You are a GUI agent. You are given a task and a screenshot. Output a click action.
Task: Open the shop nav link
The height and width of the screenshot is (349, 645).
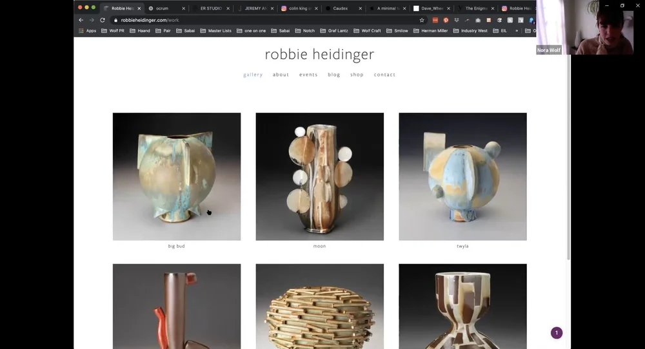click(357, 75)
